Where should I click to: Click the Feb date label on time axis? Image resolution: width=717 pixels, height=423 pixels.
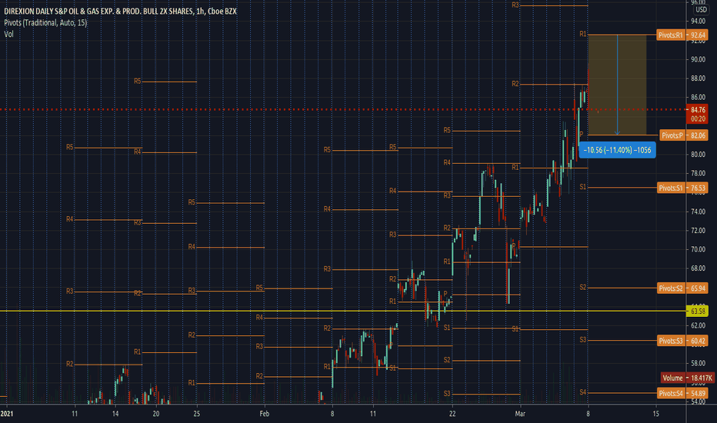tap(265, 414)
